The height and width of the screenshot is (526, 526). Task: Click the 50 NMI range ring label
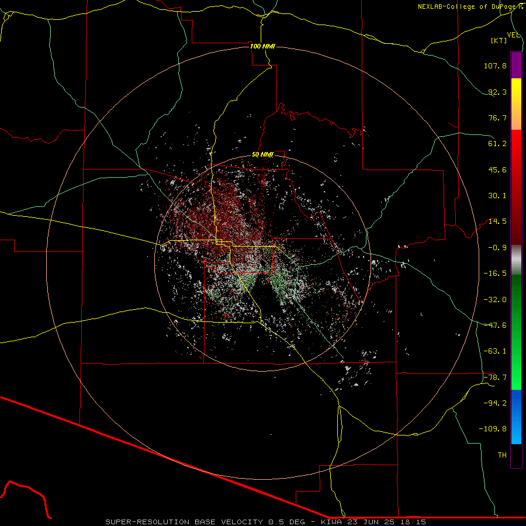tap(262, 155)
